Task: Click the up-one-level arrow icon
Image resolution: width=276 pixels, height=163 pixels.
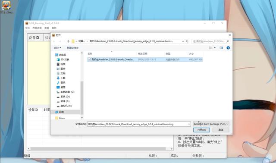Action: click(68, 41)
